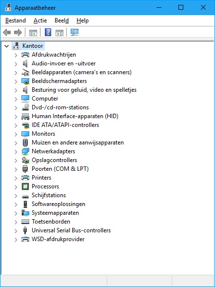The height and width of the screenshot is (287, 215).
Task: Click the scan for hardware changes icon
Action: tap(75, 33)
